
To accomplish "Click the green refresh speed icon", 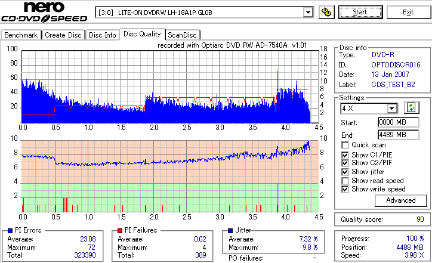I will [x=411, y=108].
